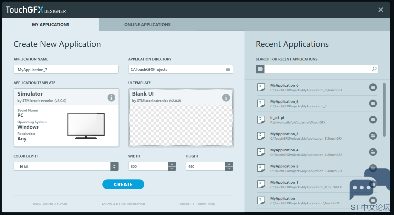Click file icon of MyApplication_4
The image size is (394, 215).
(x=261, y=152)
